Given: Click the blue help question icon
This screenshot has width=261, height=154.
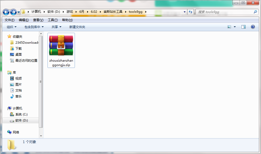Looking at the screenshot, I should (253, 27).
